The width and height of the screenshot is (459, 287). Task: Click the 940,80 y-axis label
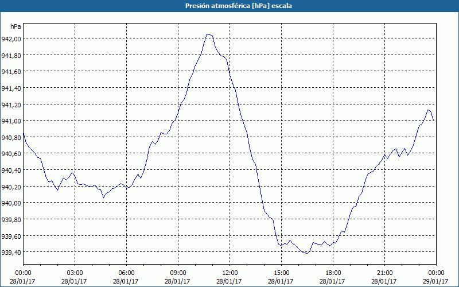click(x=11, y=137)
